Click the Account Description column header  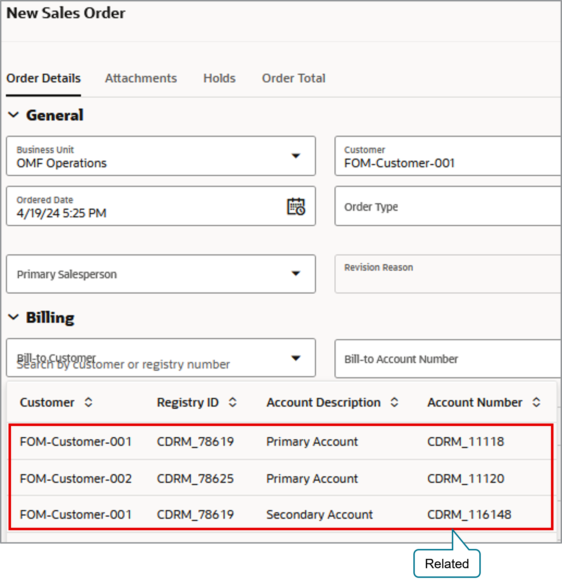(323, 403)
